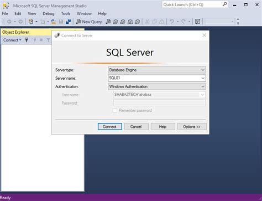The height and width of the screenshot is (201, 262).
Task: Click the Save floppy disk icon
Action: [61, 22]
